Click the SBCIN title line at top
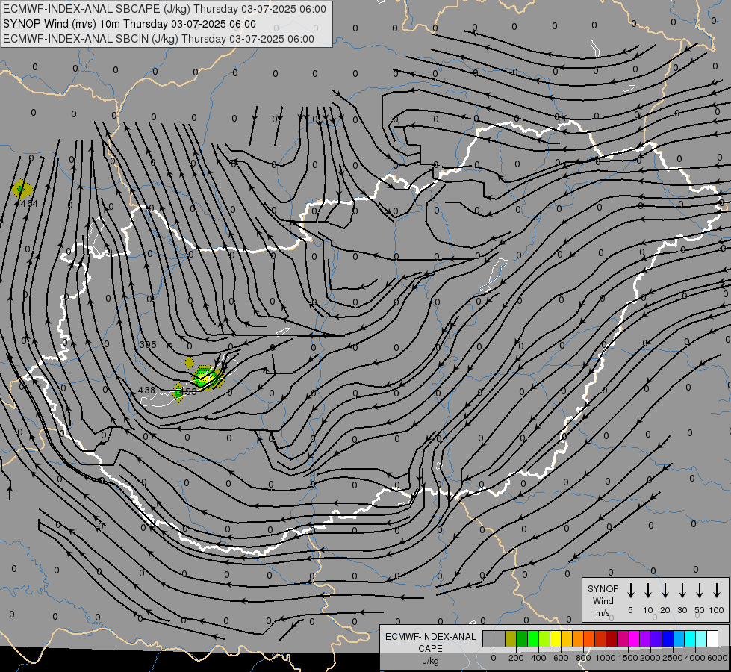Viewport: 731px width, 672px height. pos(158,39)
